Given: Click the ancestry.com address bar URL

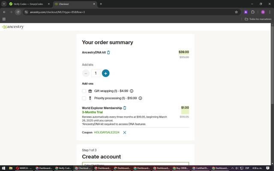Looking at the screenshot, I should point(57,12).
